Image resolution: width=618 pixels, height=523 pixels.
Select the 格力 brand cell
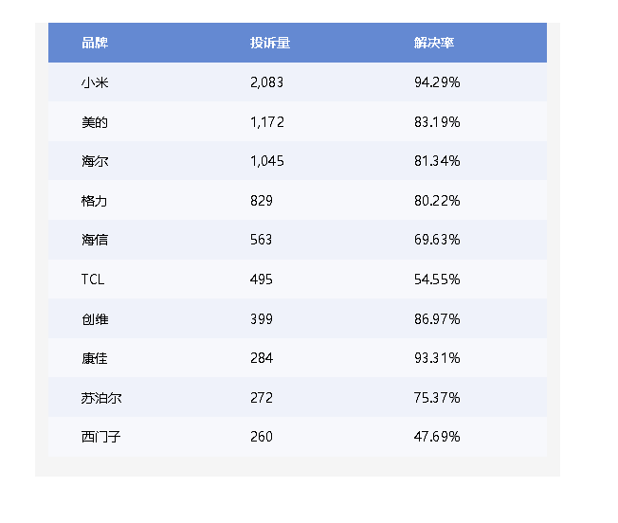pyautogui.click(x=94, y=201)
